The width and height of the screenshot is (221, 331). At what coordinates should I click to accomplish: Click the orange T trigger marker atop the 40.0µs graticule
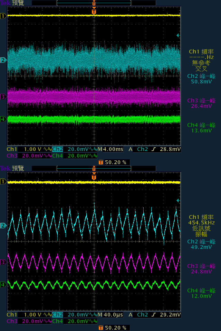click(x=94, y=177)
